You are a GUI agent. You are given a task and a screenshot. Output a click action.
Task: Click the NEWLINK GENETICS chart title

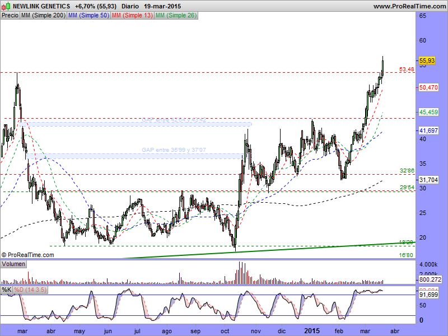[41, 6]
